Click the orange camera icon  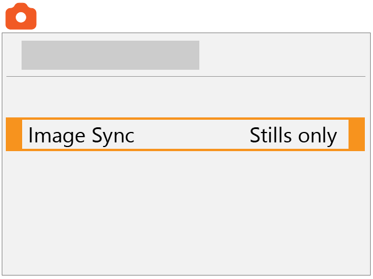click(x=21, y=16)
